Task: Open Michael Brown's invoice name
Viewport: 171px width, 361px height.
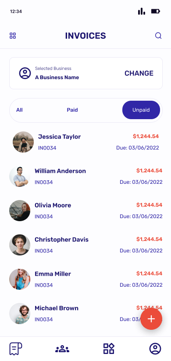Action: (57, 308)
